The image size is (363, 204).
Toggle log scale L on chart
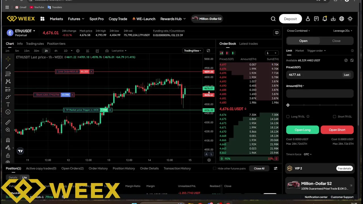211,154
